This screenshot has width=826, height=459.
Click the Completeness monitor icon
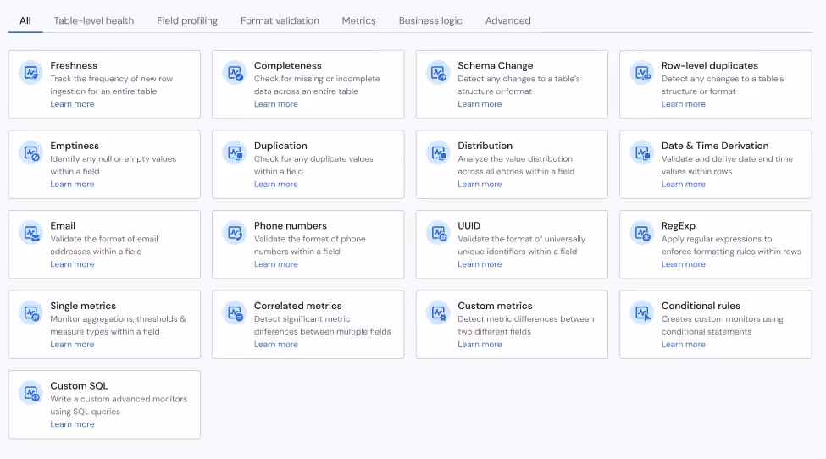click(235, 72)
